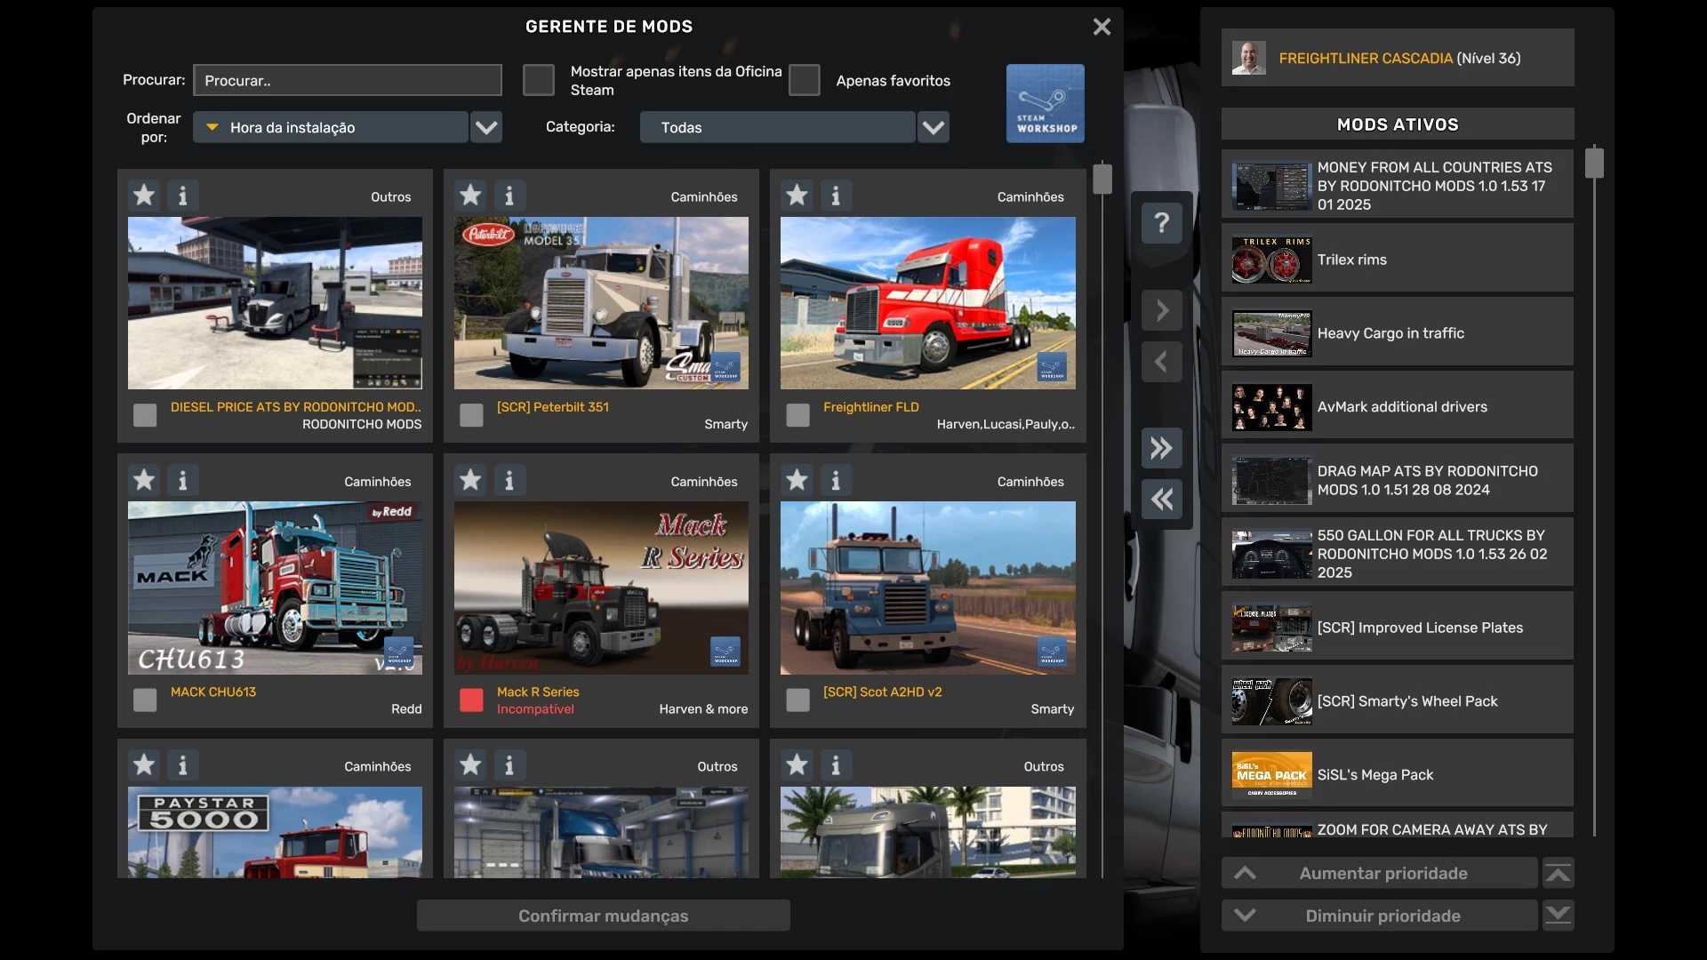Click the question mark help icon

pos(1161,222)
